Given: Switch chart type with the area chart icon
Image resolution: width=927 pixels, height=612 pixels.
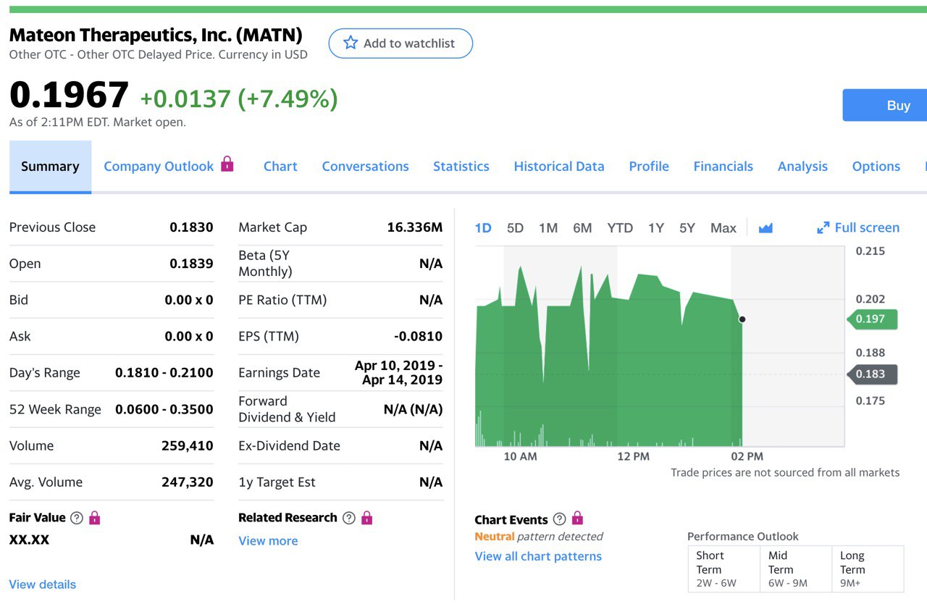Looking at the screenshot, I should 765,228.
